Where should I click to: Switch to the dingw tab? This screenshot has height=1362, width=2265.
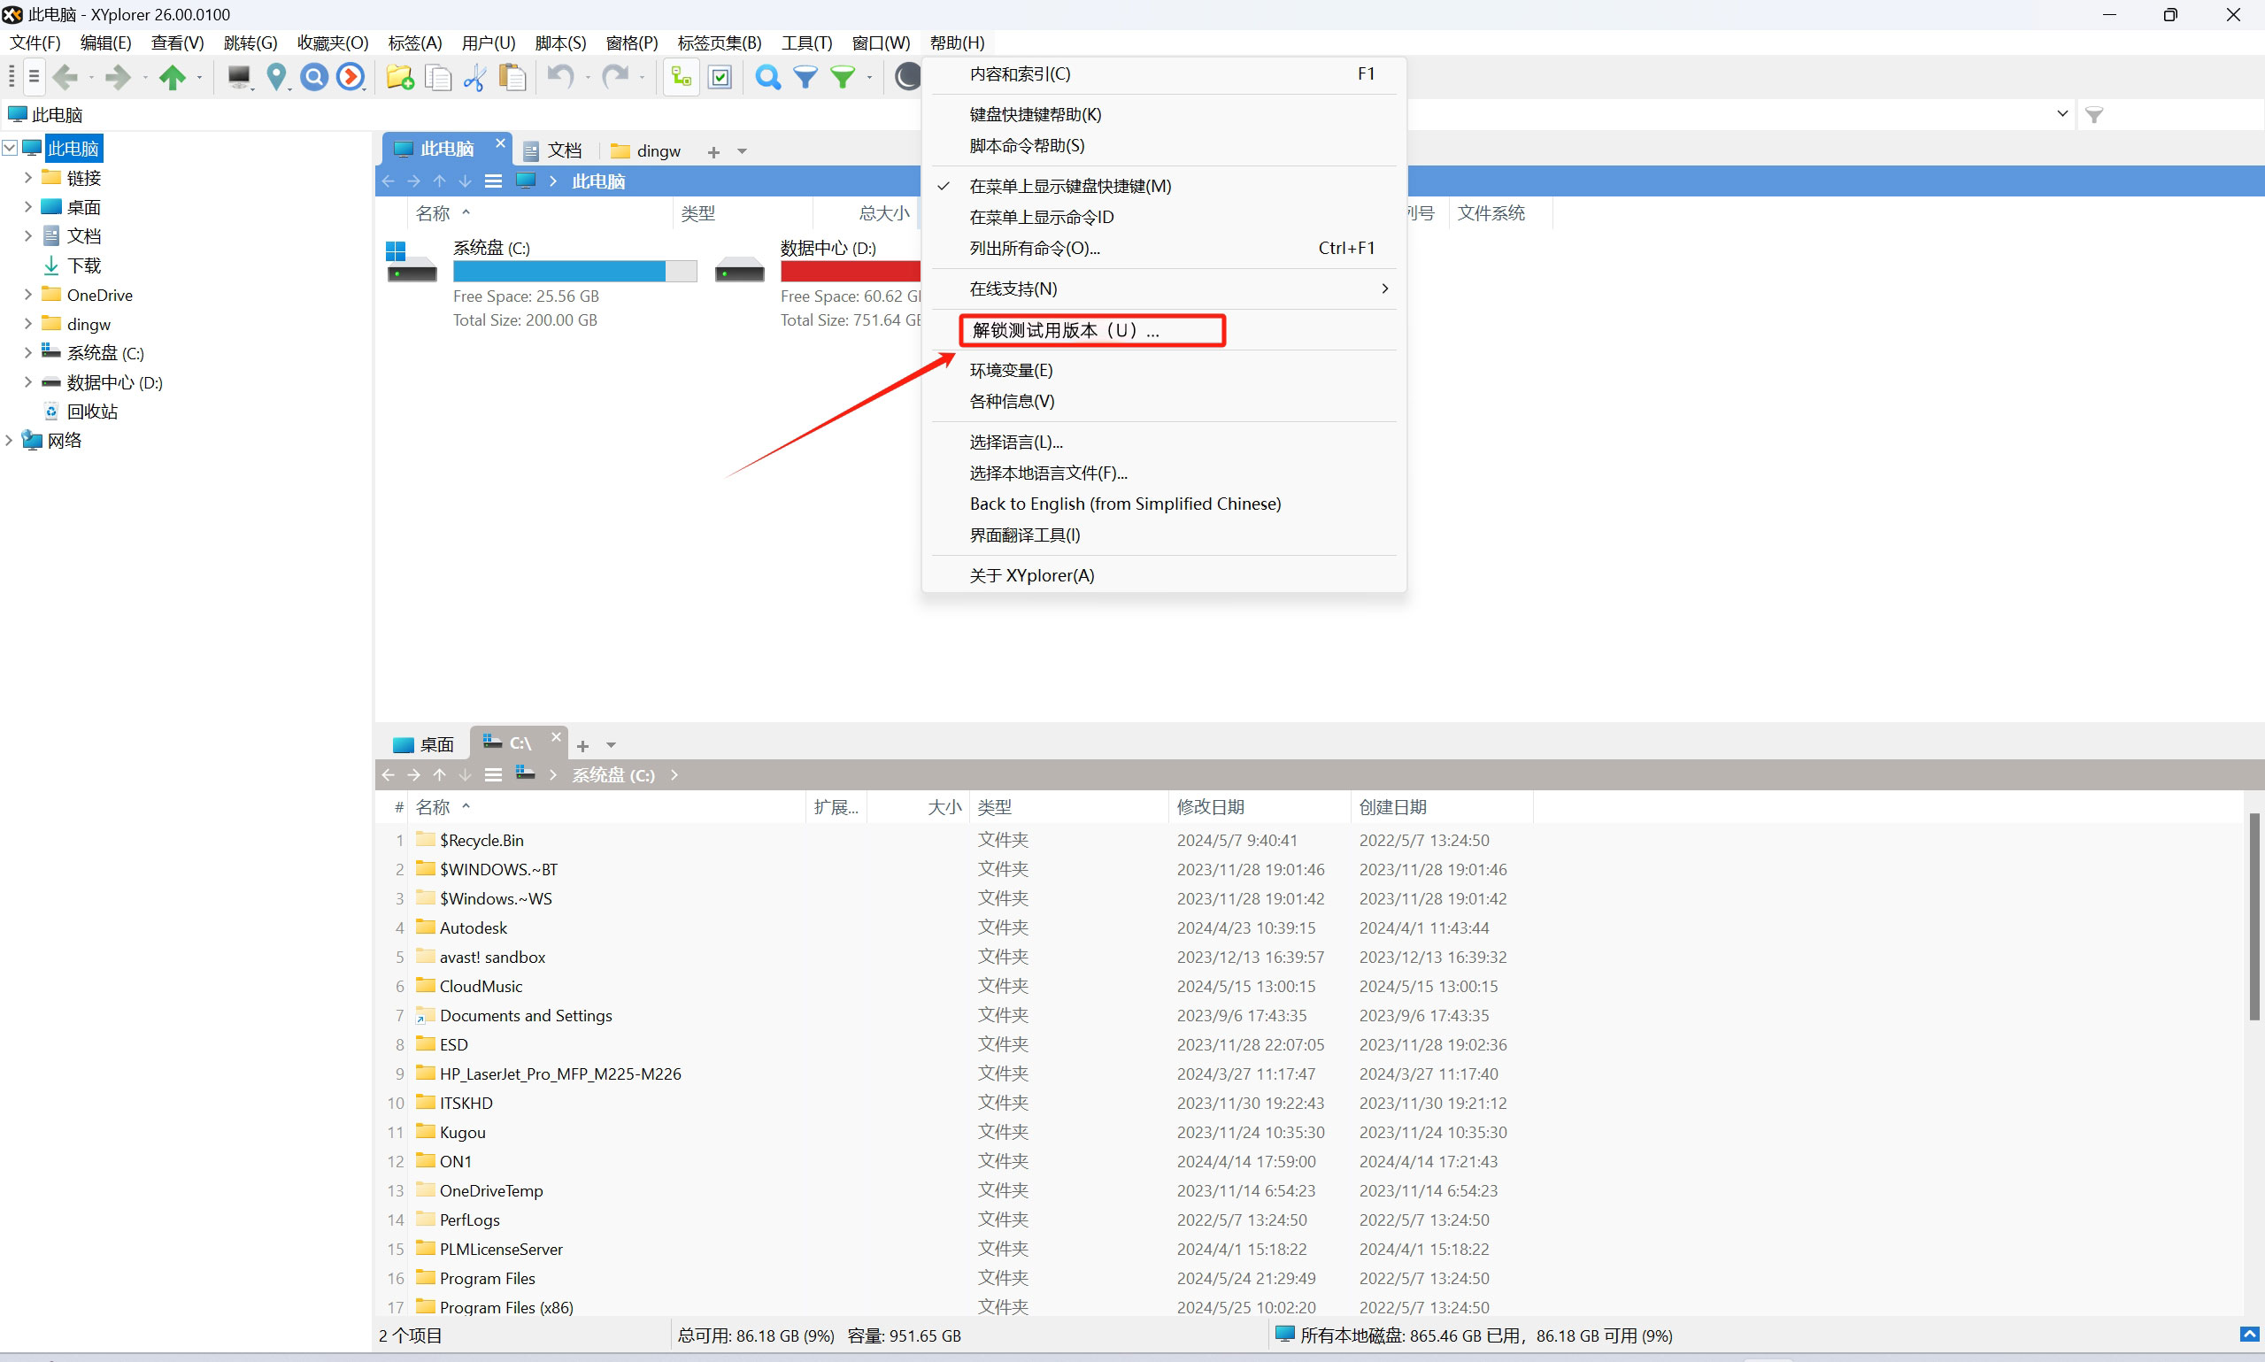pos(648,150)
